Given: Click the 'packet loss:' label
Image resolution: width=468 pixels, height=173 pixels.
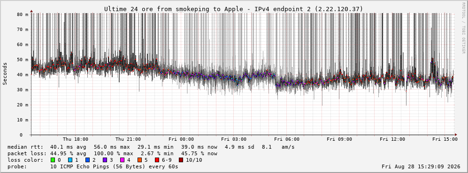Looking at the screenshot, I should click(x=27, y=154).
